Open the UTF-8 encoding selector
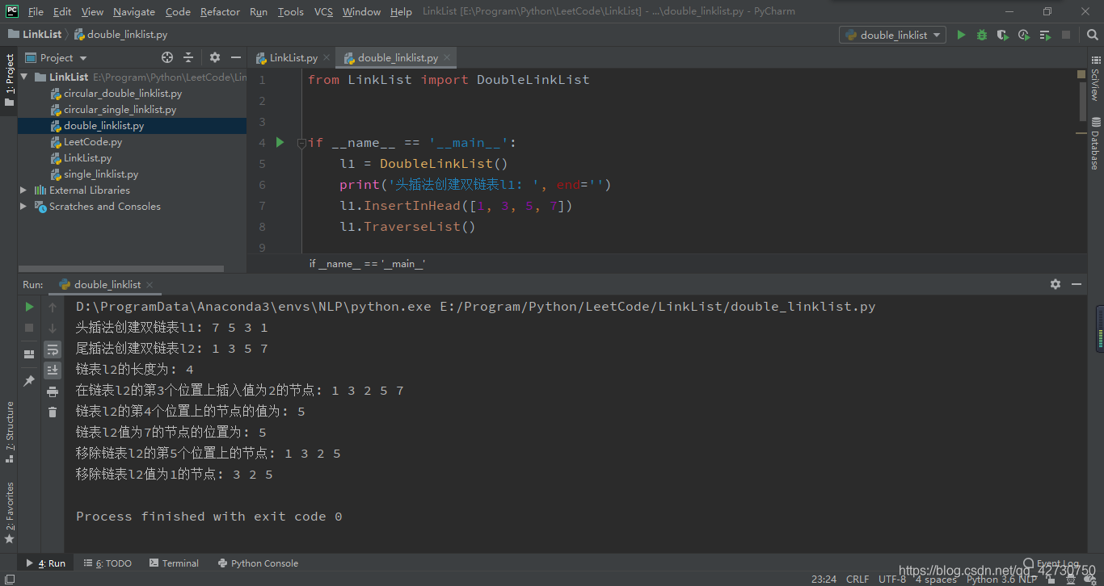1104x586 pixels. pyautogui.click(x=892, y=579)
